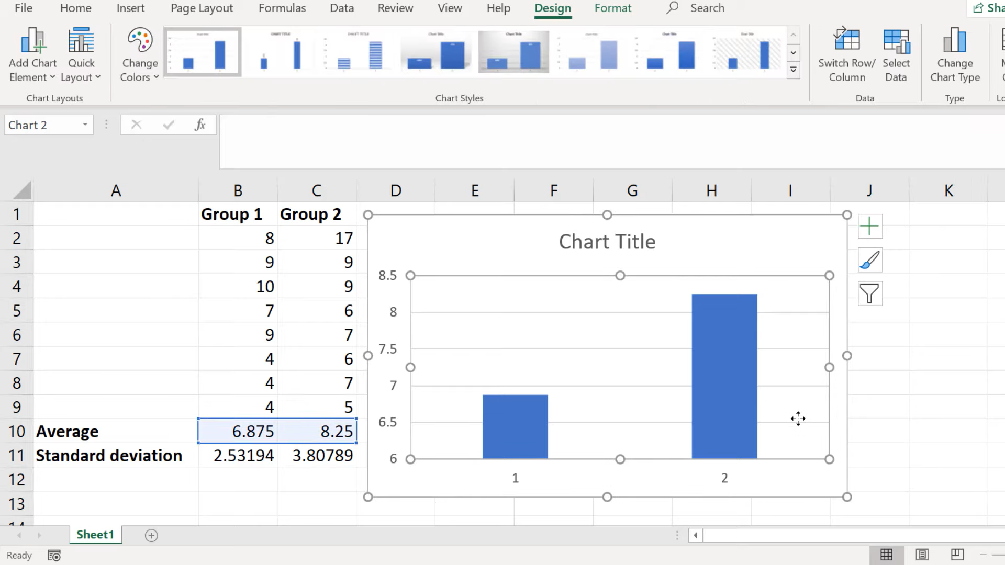Image resolution: width=1005 pixels, height=565 pixels.
Task: Expand the Chart Styles gallery More arrow
Action: [x=794, y=70]
